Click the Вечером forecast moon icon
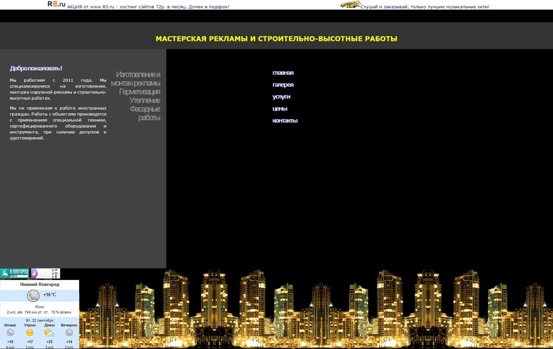Viewport: 553px width, 349px height. [x=69, y=332]
